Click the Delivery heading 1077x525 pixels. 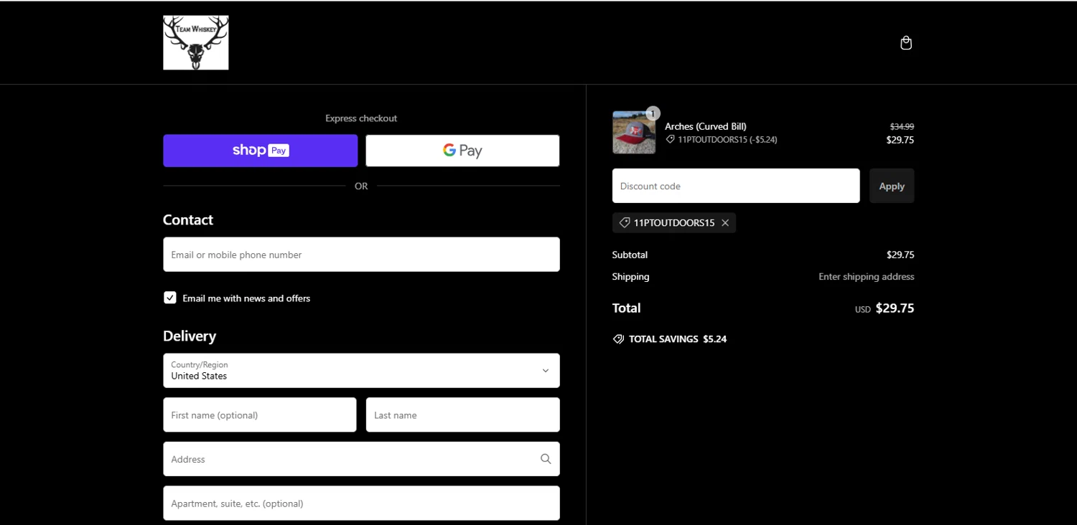click(x=190, y=336)
